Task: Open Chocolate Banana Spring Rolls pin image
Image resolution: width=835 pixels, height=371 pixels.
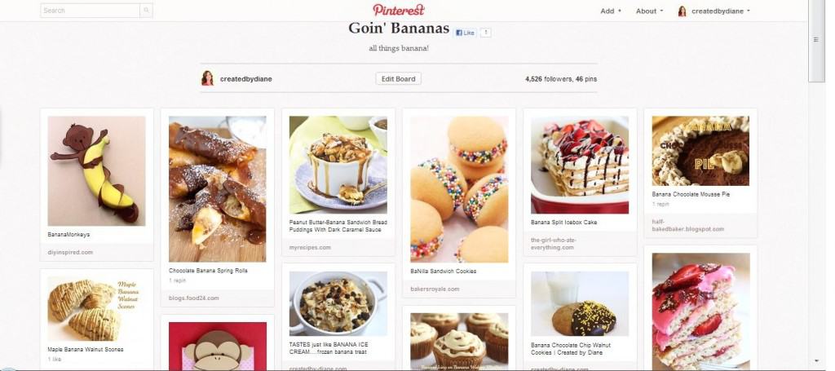Action: (x=217, y=189)
